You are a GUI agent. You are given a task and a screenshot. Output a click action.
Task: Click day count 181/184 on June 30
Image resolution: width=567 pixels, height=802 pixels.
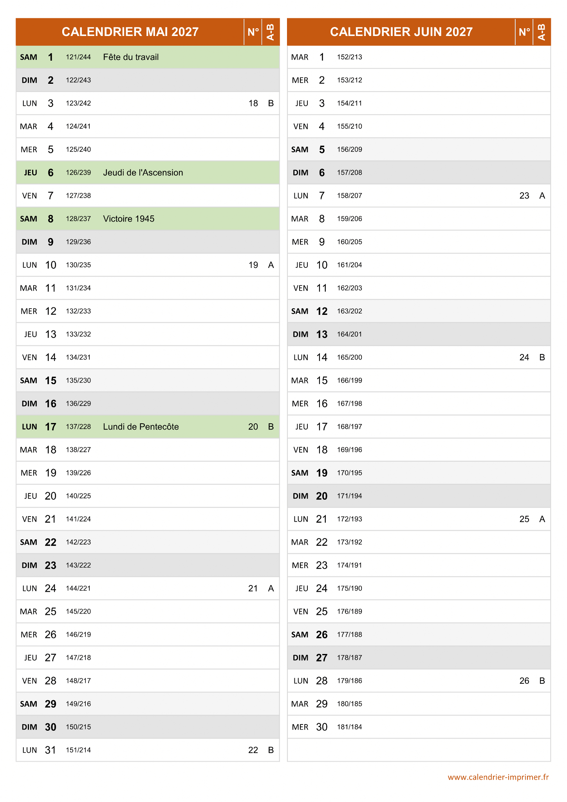point(349,727)
